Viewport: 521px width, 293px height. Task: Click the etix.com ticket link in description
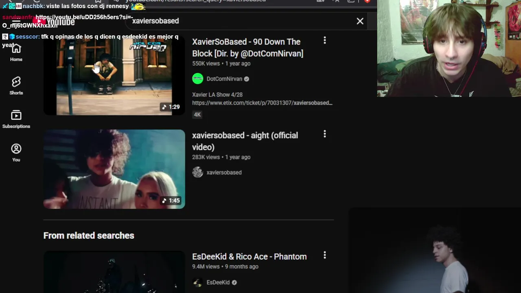pos(262,103)
